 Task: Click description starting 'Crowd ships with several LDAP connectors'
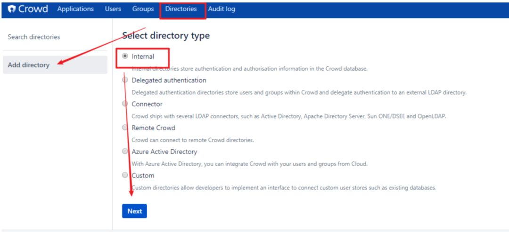point(289,116)
